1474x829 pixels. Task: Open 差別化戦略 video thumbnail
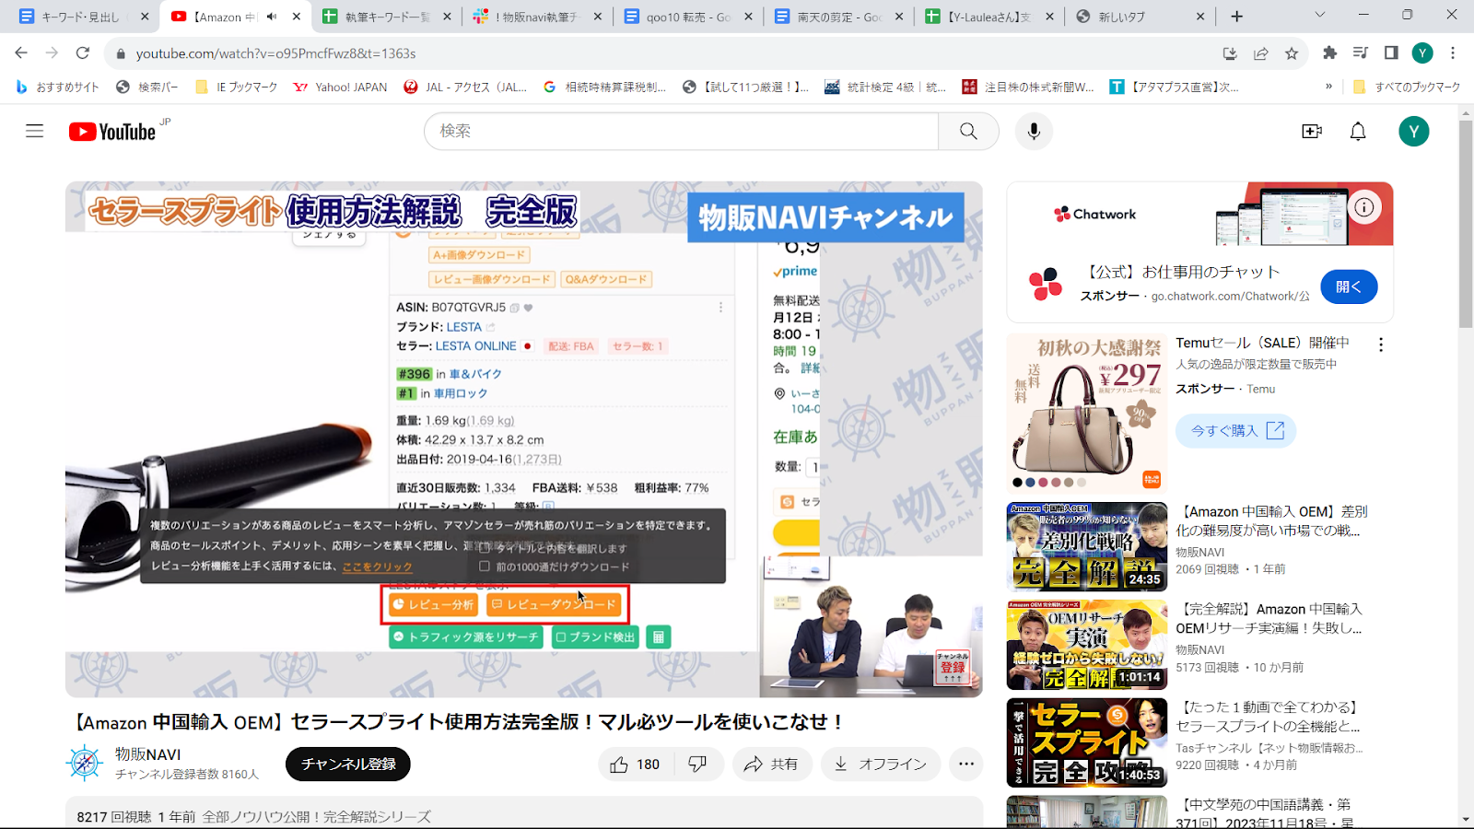[x=1087, y=547]
